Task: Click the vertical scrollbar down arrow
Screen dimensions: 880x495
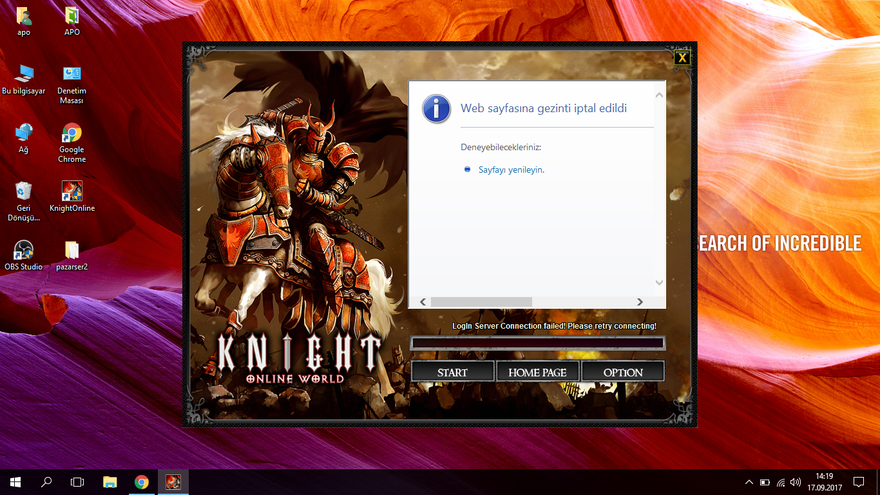Action: (x=659, y=282)
